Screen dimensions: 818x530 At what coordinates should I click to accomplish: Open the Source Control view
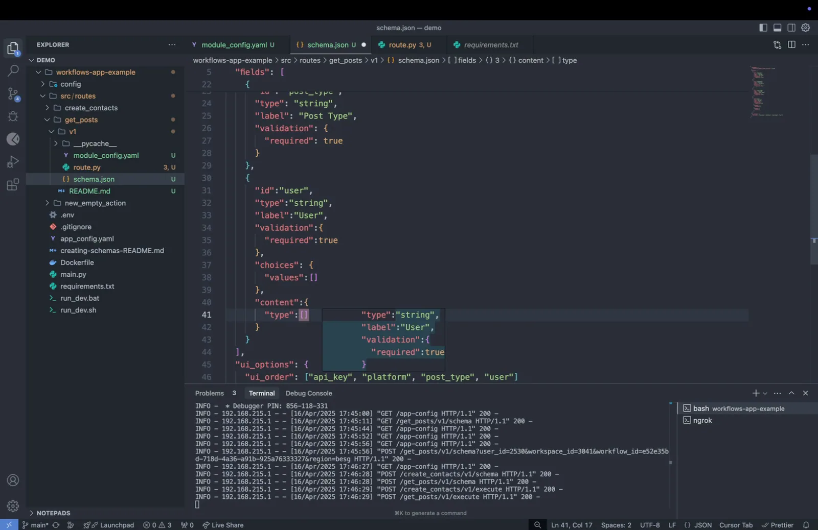tap(13, 94)
